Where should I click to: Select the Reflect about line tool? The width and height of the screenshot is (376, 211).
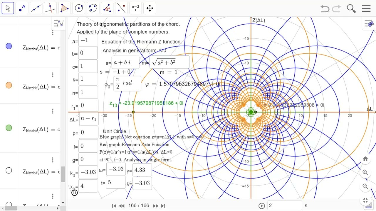(x=121, y=8)
